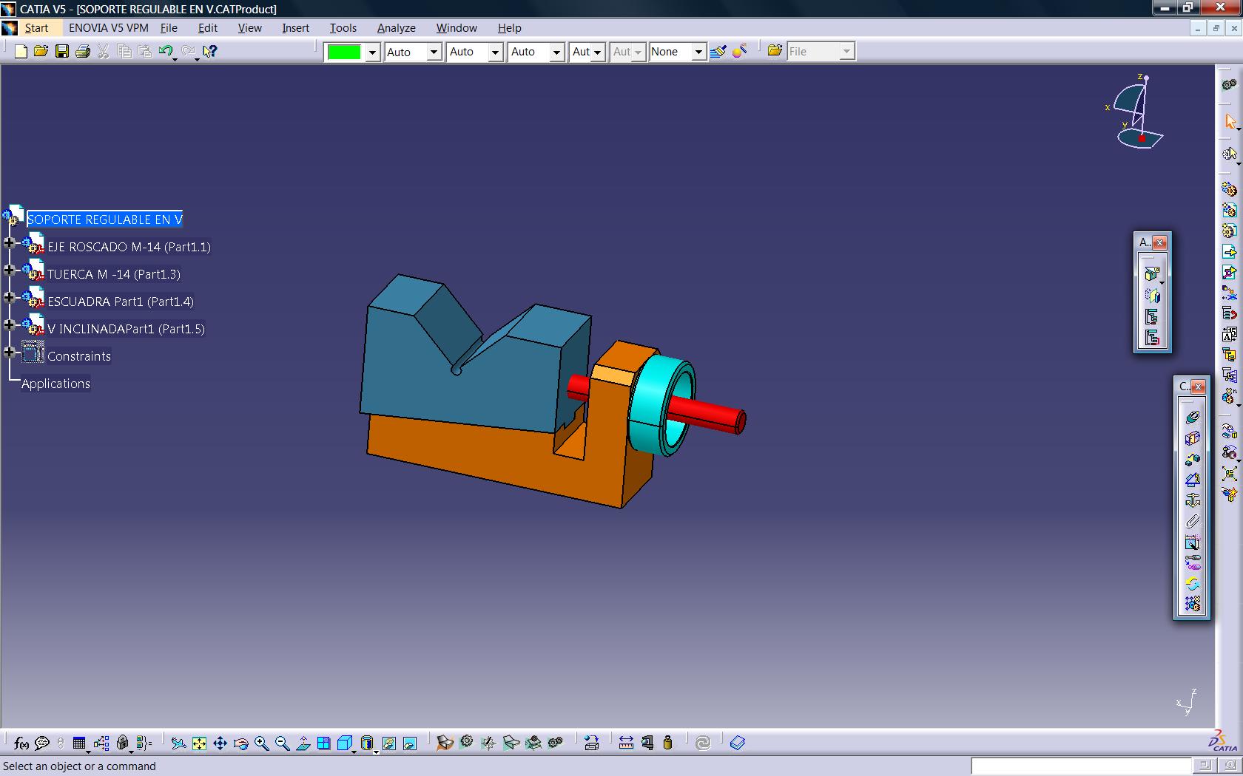Close the floating C.. toolbar
This screenshot has height=776, width=1243.
click(1198, 387)
